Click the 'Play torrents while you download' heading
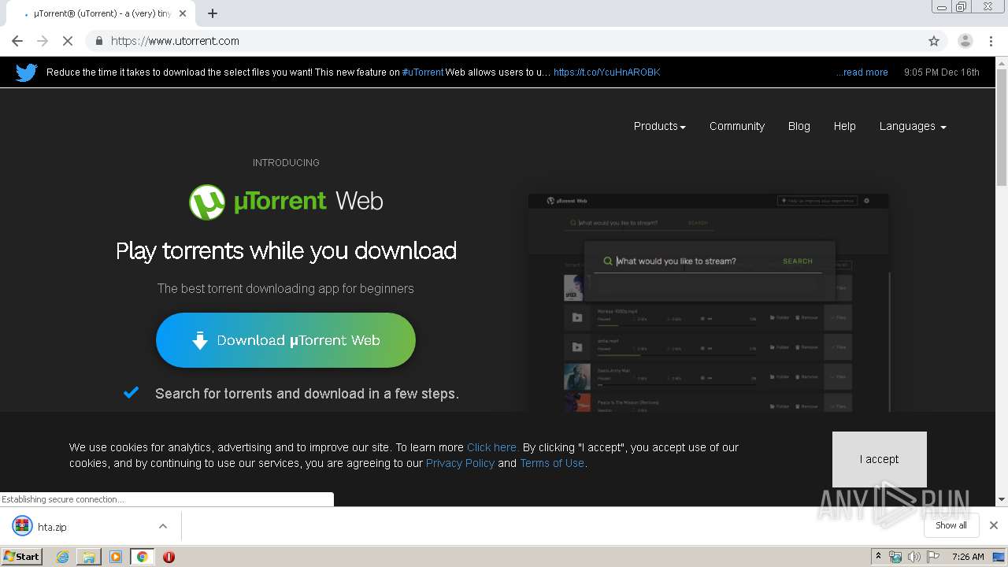The height and width of the screenshot is (567, 1008). 286,250
